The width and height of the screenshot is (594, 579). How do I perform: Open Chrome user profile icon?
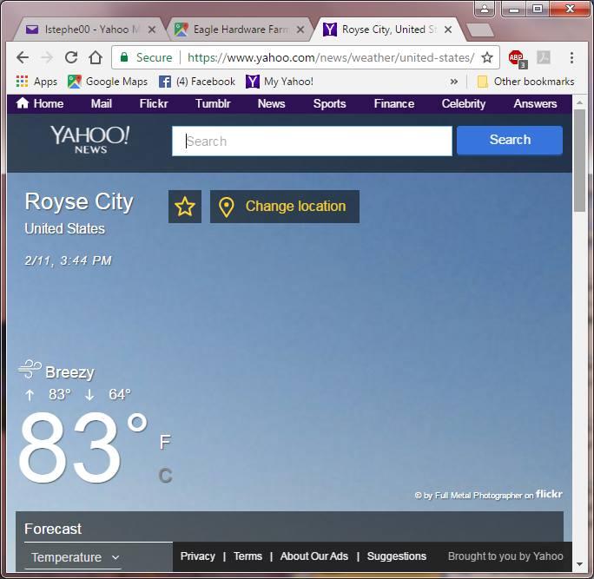pos(484,9)
